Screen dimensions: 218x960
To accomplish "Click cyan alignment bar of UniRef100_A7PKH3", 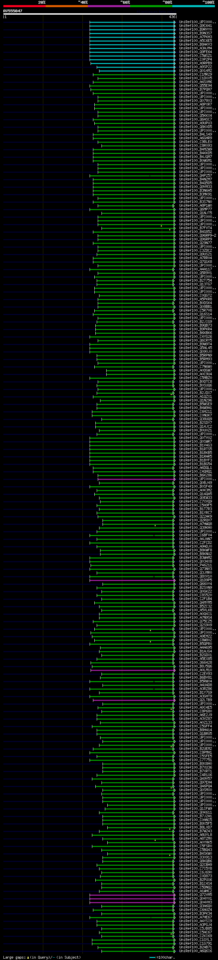I will [132, 37].
